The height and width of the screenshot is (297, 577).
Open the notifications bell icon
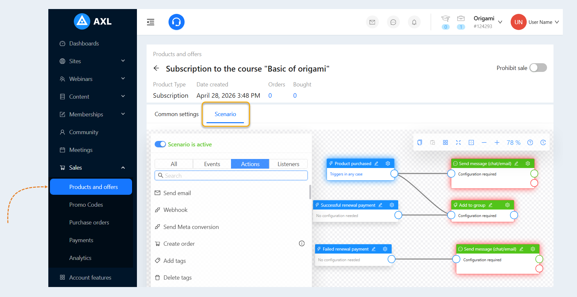click(x=414, y=22)
